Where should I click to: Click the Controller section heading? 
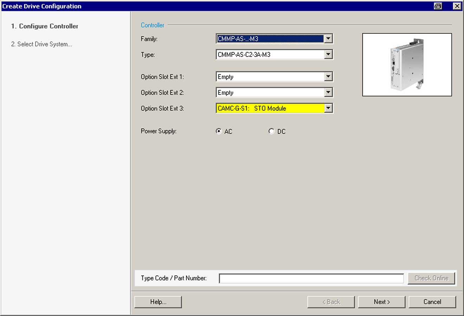(152, 25)
